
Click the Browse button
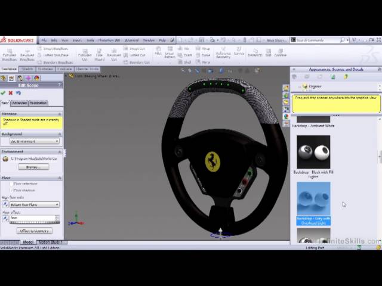pyautogui.click(x=33, y=167)
